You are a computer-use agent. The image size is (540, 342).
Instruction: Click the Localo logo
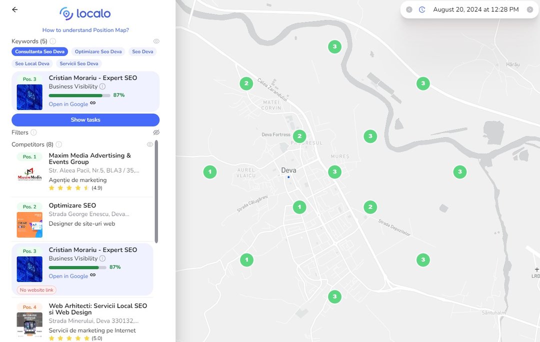pyautogui.click(x=85, y=13)
